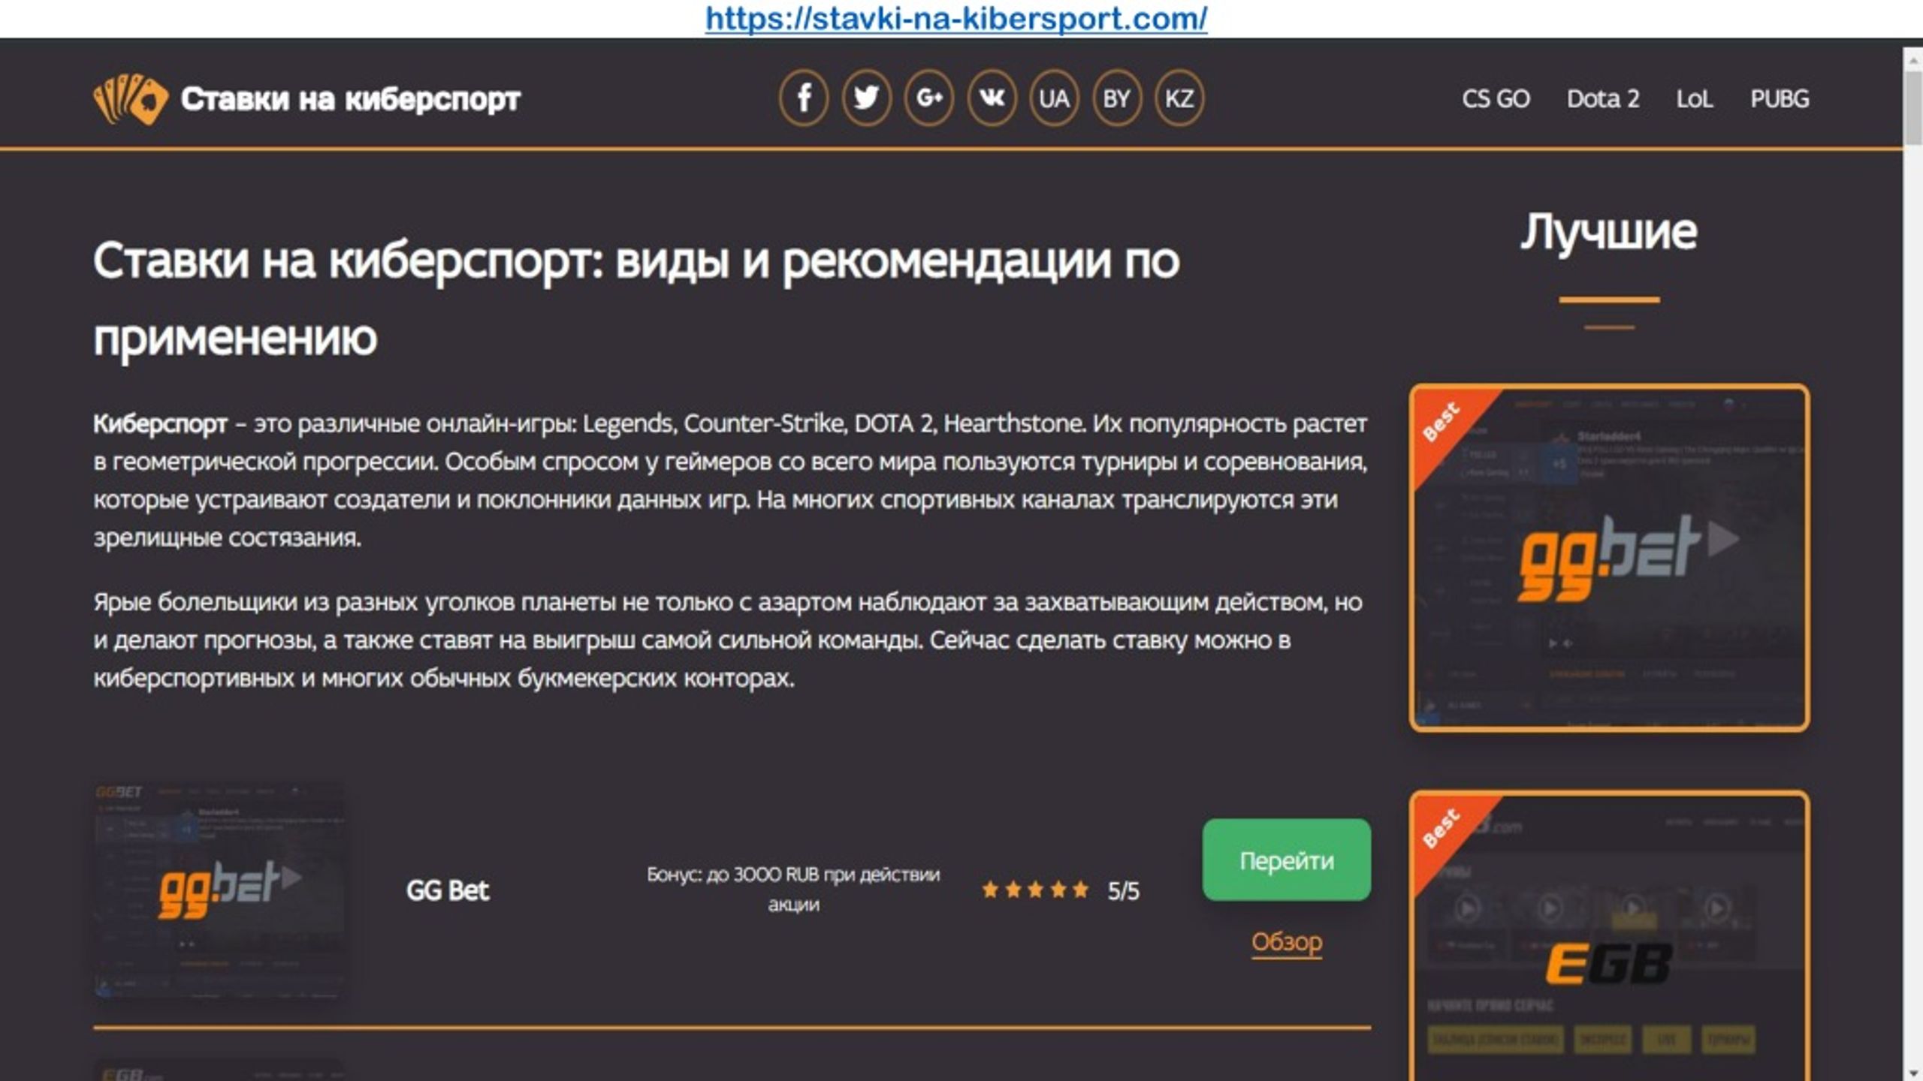Click the green Перейти button
This screenshot has height=1081, width=1923.
[x=1286, y=860]
